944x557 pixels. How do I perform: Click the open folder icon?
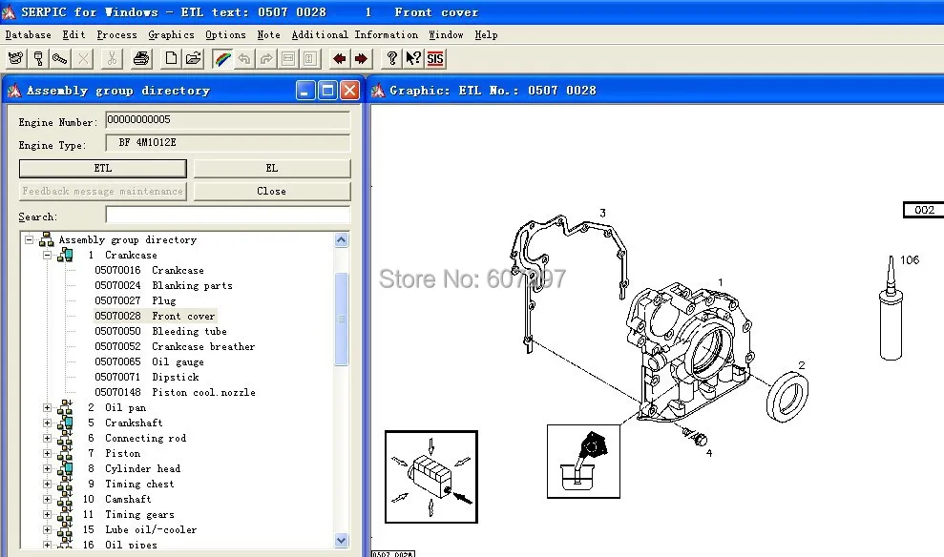point(193,58)
